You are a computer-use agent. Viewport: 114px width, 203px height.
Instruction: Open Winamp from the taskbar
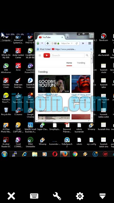85,154
